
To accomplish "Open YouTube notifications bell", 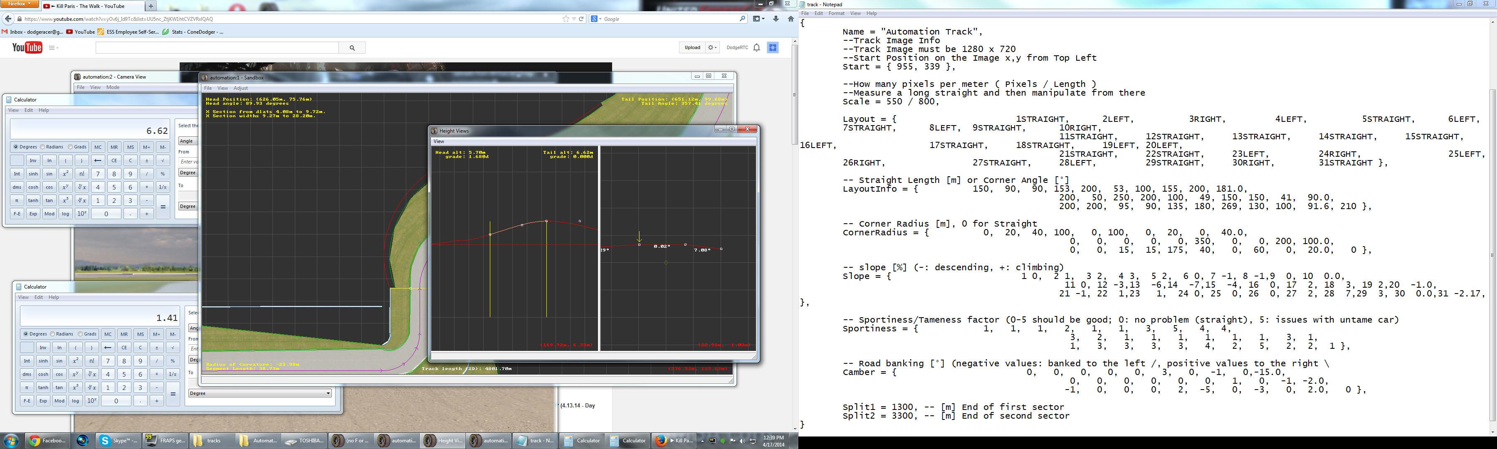I will [x=756, y=48].
